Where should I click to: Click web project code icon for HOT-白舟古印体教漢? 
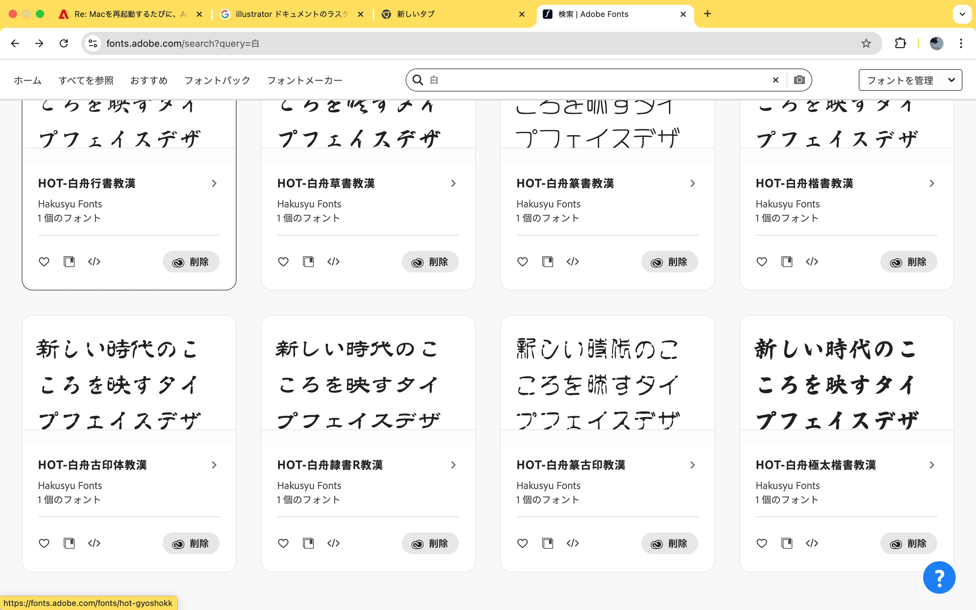tap(94, 544)
